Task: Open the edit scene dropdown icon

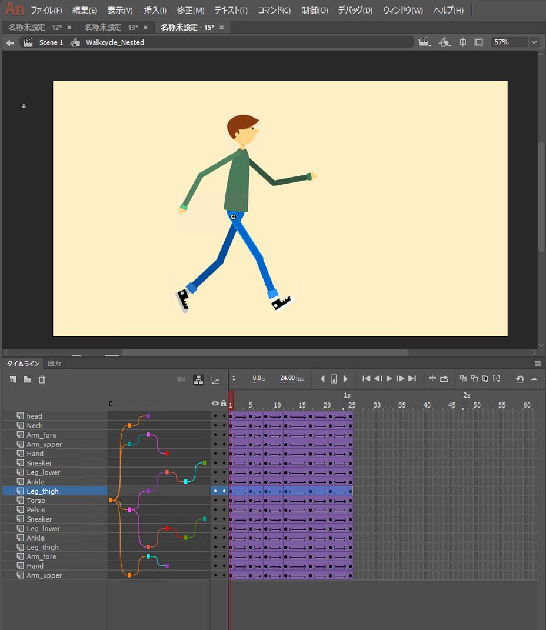Action: pyautogui.click(x=424, y=42)
